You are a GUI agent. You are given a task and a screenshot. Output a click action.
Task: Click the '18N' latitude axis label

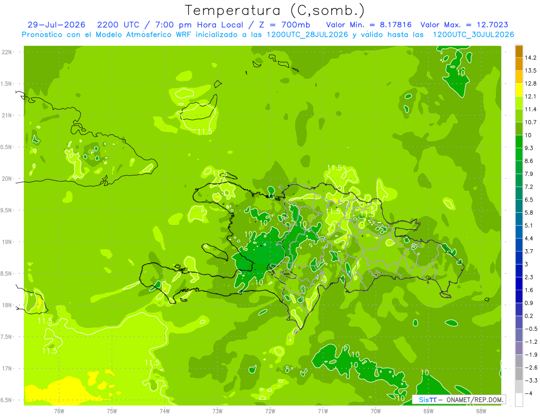(x=7, y=305)
